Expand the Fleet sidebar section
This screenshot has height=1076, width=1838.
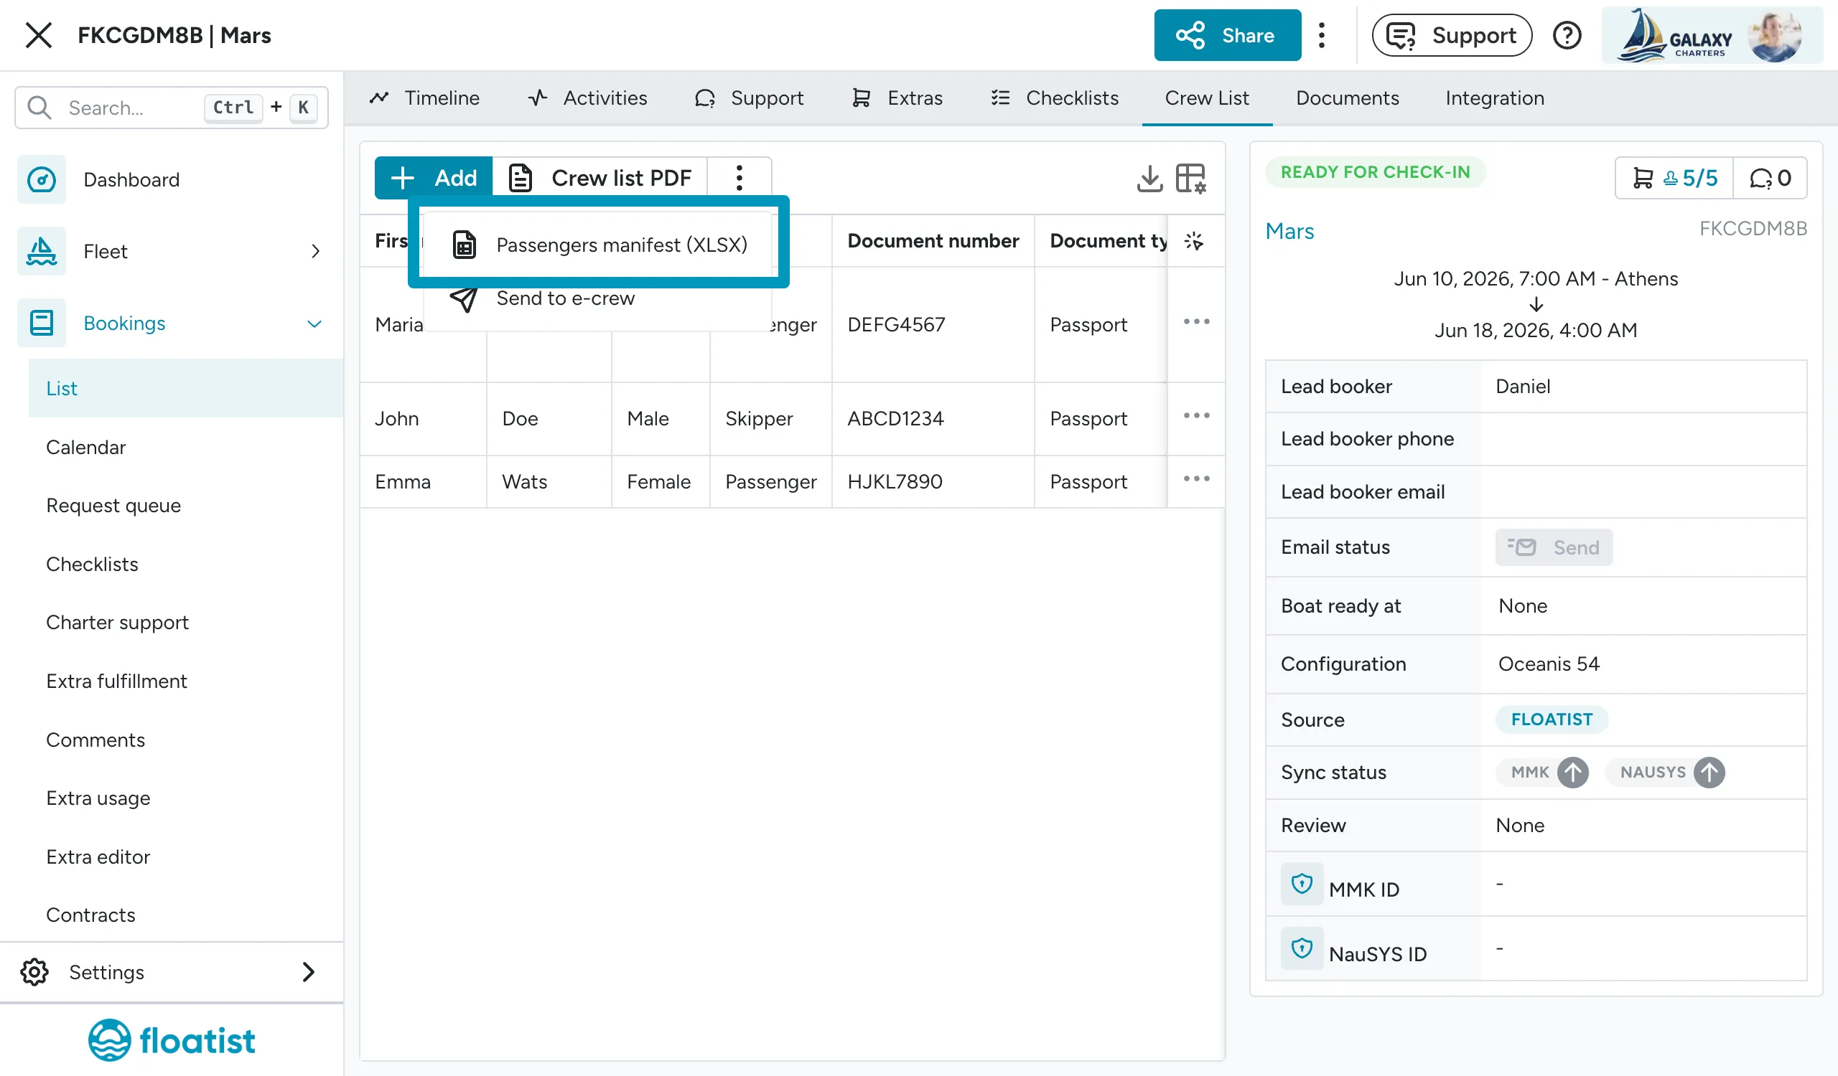pyautogui.click(x=315, y=251)
